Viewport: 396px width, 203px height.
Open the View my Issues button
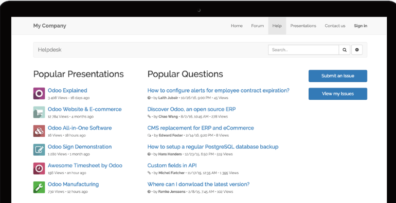point(338,94)
